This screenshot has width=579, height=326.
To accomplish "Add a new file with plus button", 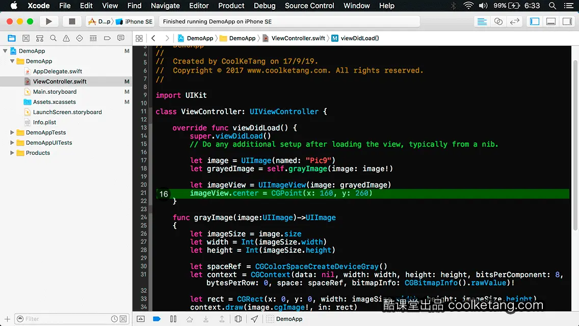I will (x=7, y=319).
